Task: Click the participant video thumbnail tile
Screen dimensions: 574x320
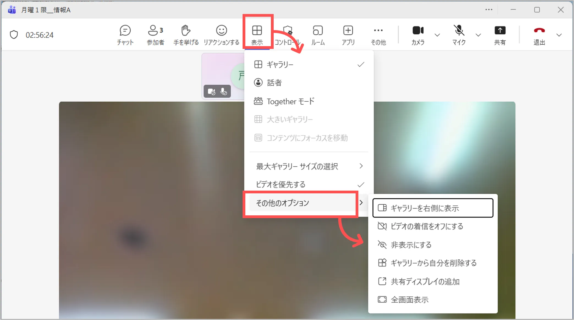Action: click(x=223, y=71)
